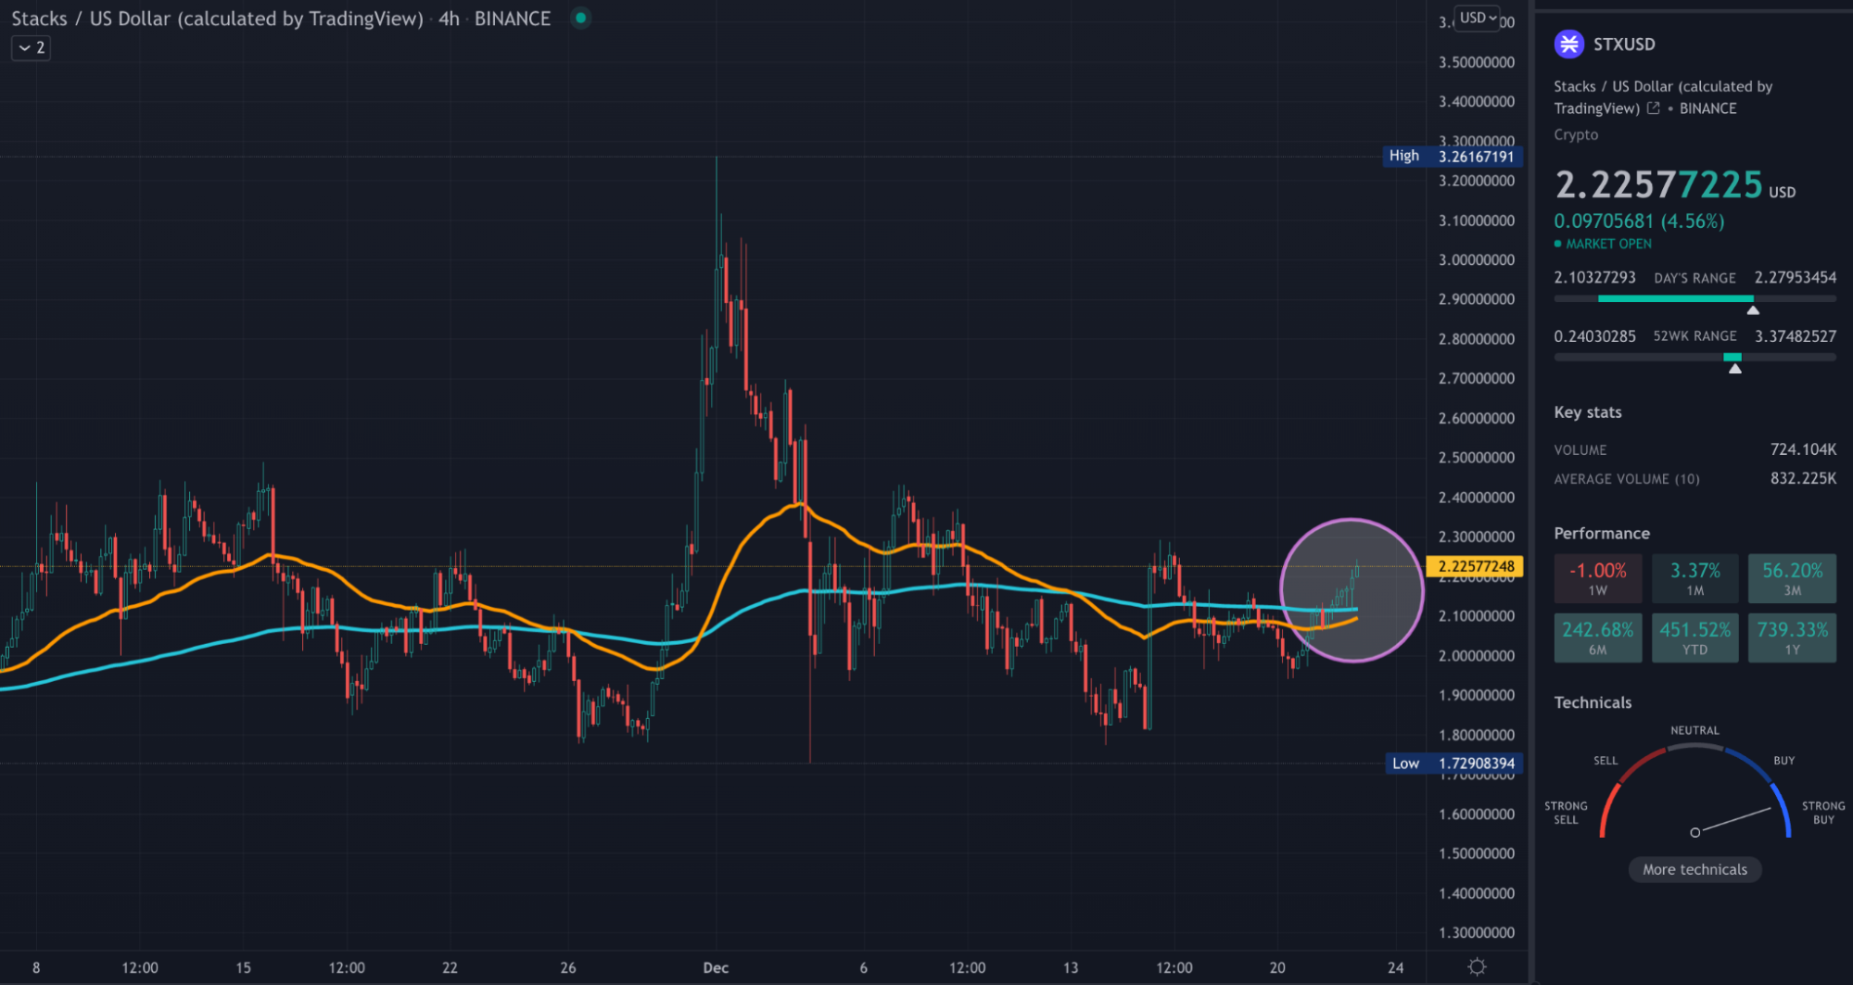
Task: Click the STXUSD Stacks logo icon
Action: pos(1568,44)
